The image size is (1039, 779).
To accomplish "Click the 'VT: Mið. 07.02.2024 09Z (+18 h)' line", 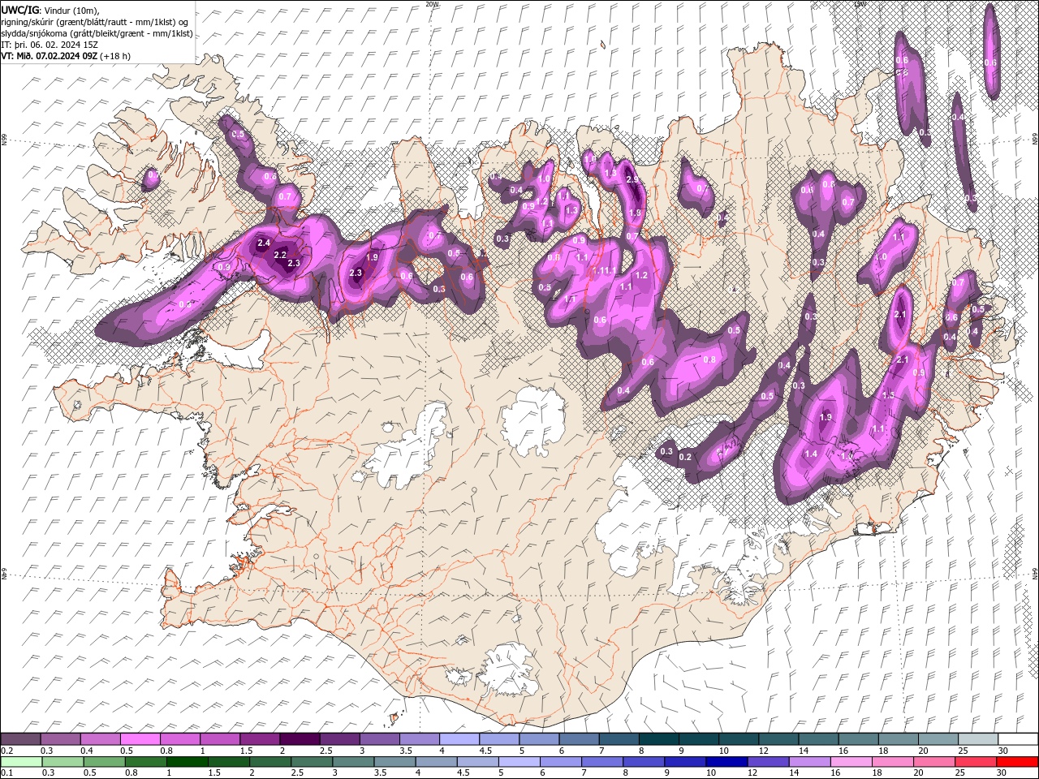I will (66, 56).
